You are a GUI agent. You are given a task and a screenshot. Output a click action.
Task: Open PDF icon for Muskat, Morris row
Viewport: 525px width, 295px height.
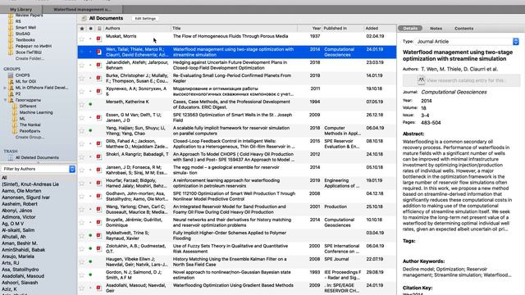point(99,39)
